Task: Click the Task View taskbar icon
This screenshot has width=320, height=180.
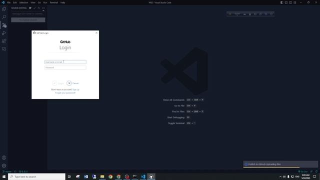Action: pos(69,176)
